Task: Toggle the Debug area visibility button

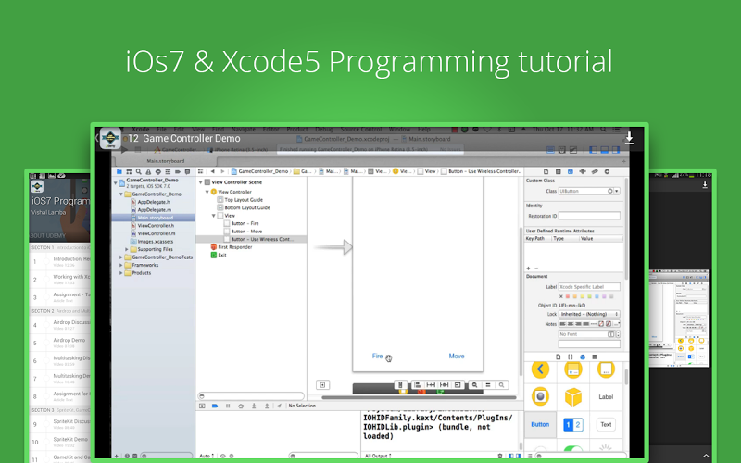Action: point(605,150)
